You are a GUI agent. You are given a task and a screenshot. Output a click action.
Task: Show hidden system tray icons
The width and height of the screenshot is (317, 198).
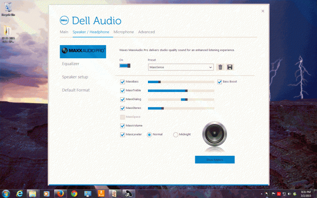(262, 194)
